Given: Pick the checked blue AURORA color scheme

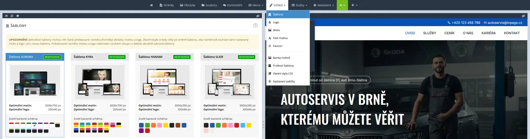Looking at the screenshot, I should 35,125.
